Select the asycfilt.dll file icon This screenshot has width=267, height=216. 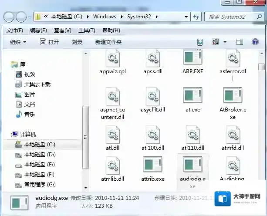[x=153, y=96]
